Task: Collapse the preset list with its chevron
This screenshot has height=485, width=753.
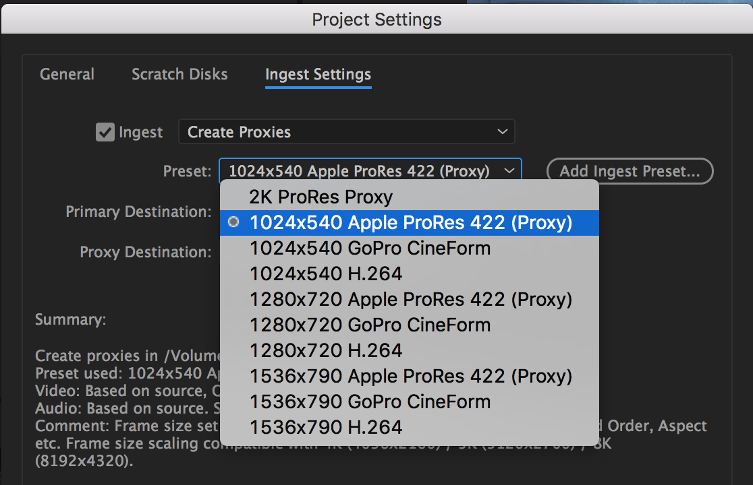Action: (x=509, y=170)
